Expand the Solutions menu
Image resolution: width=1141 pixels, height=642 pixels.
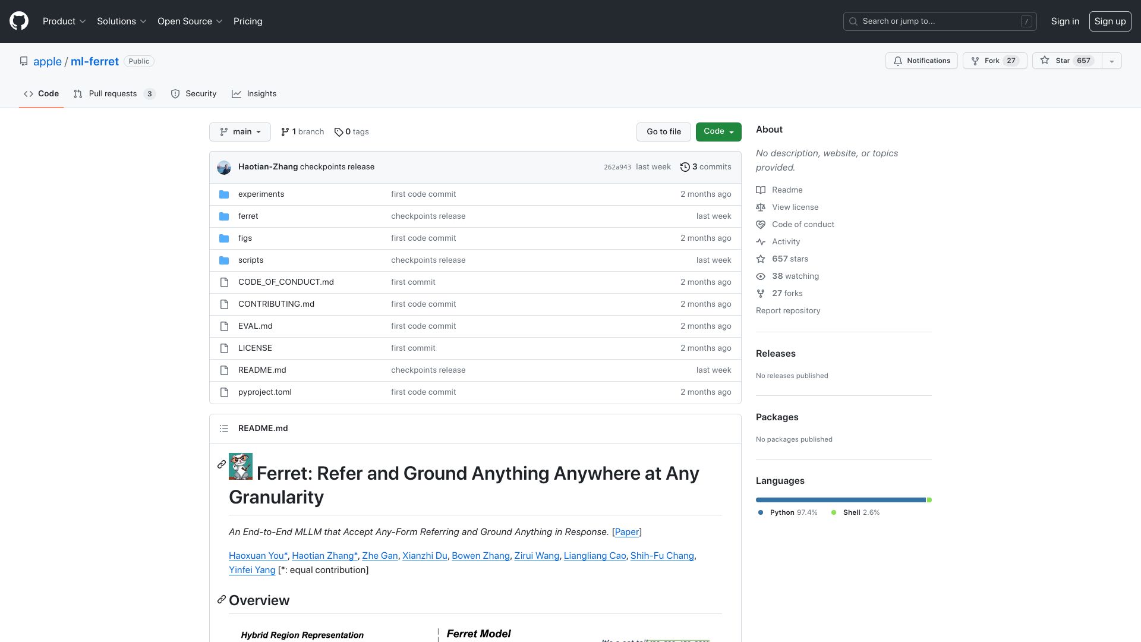coord(122,21)
